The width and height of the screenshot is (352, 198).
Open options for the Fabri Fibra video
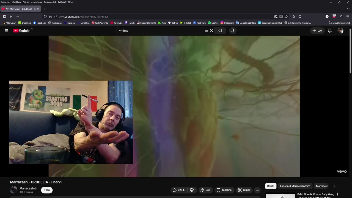pos(337,195)
